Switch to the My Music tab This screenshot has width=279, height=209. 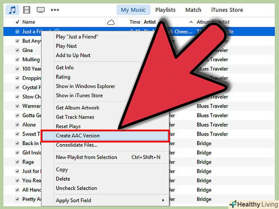133,10
